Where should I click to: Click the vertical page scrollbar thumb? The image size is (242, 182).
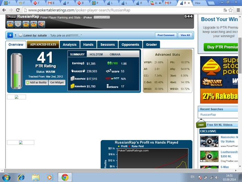(240, 55)
